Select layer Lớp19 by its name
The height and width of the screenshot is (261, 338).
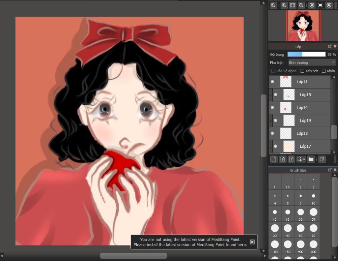tap(305, 120)
